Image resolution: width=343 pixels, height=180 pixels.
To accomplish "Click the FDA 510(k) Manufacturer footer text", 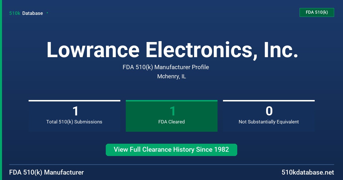I will (47, 172).
